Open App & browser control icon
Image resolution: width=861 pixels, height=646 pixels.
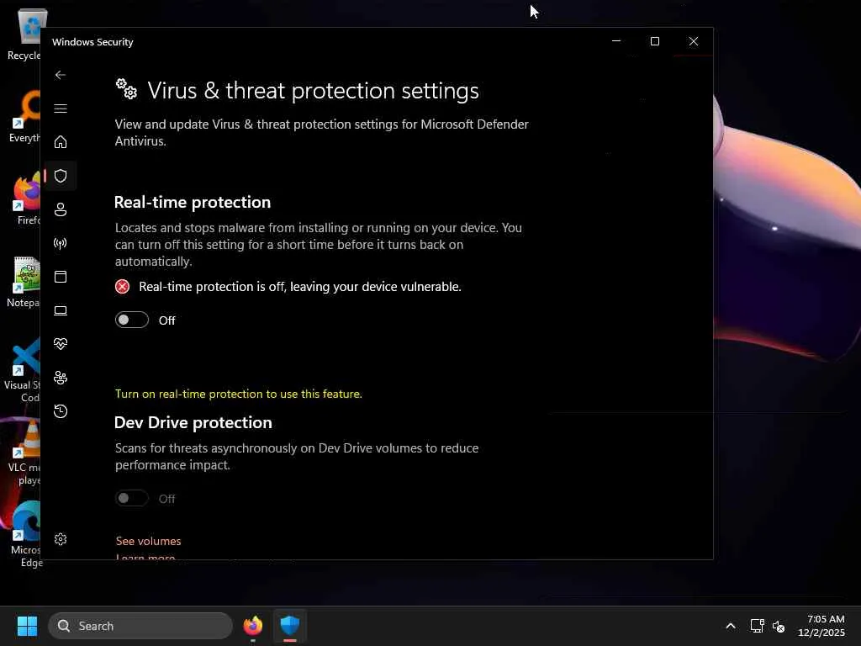pos(61,276)
